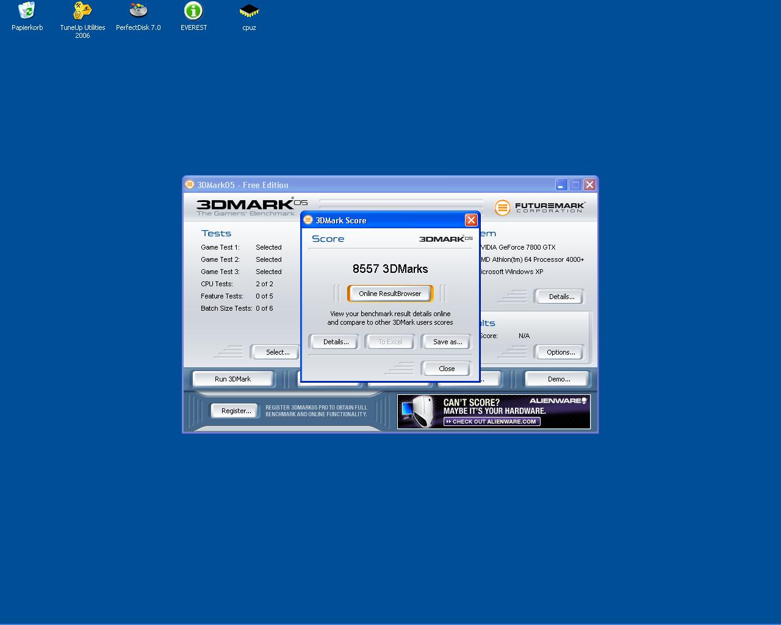Click Microsoft Windows XP system text
Viewport: 781px width, 625px height.
511,272
